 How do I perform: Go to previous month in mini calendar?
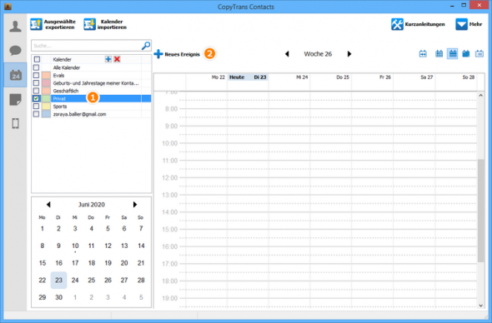click(x=48, y=205)
